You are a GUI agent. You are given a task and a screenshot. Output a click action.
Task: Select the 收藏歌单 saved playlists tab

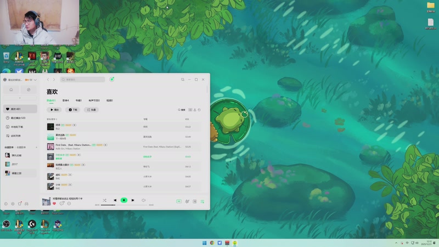click(21, 147)
